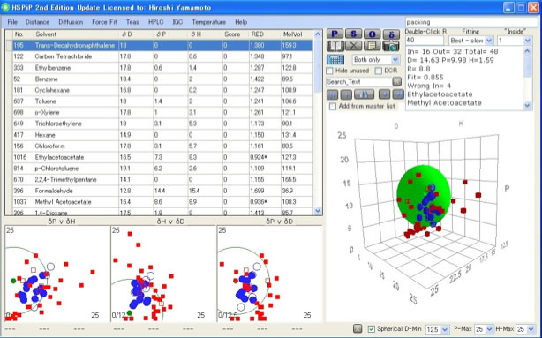Click the yellow notes icon
542x338 pixels.
[x=372, y=46]
